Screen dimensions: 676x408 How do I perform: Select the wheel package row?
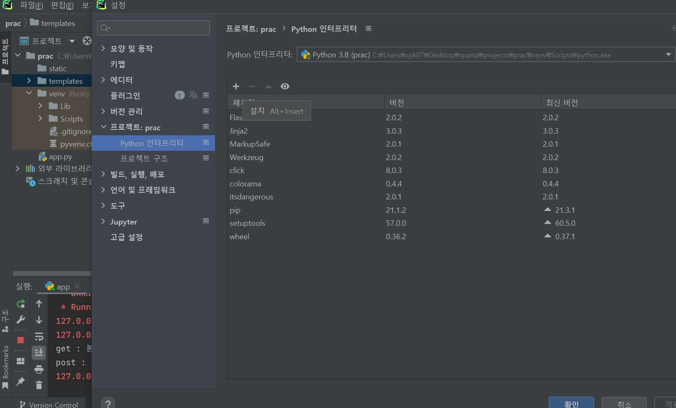point(451,237)
